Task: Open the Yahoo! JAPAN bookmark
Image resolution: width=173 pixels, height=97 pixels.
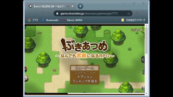Action: tap(72, 20)
